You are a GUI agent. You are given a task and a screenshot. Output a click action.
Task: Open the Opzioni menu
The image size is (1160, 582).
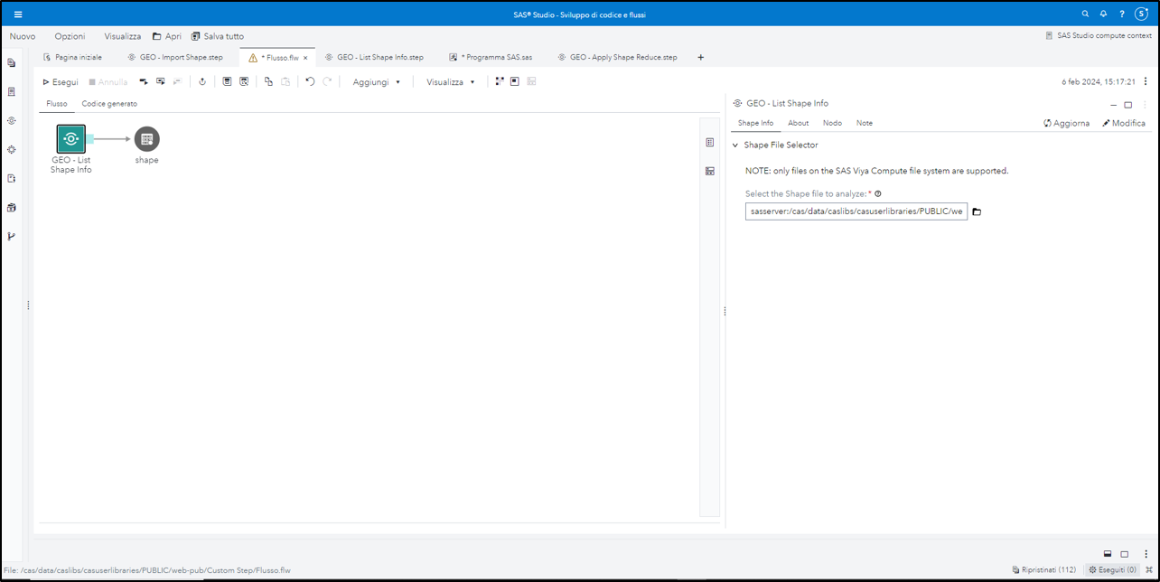70,36
